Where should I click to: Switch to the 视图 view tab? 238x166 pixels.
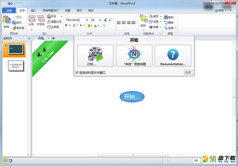point(67,10)
